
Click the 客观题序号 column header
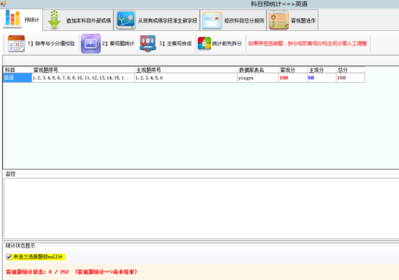tap(83, 70)
